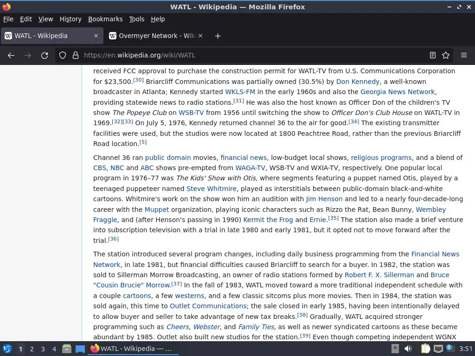Screen dimensions: 475x356
Task: Open the volume control tray icon
Action: [408, 349]
